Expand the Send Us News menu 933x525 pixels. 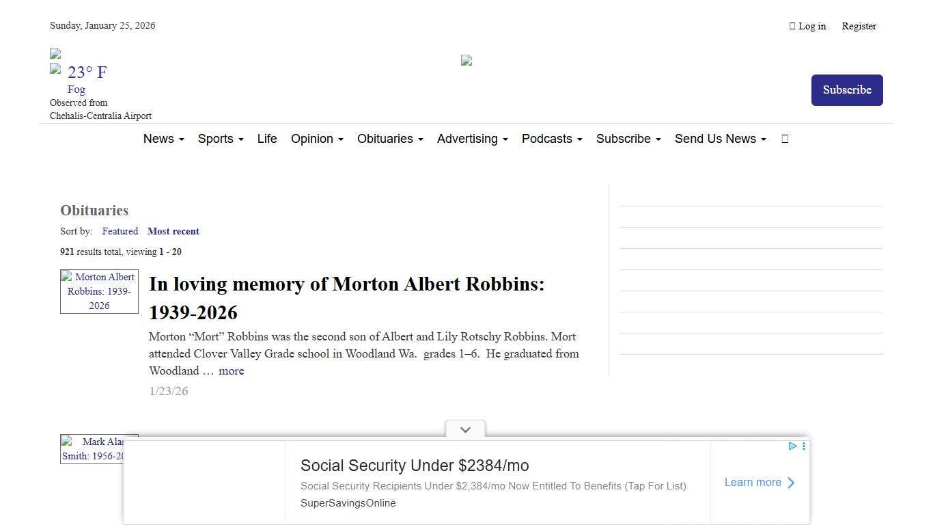[x=720, y=139]
